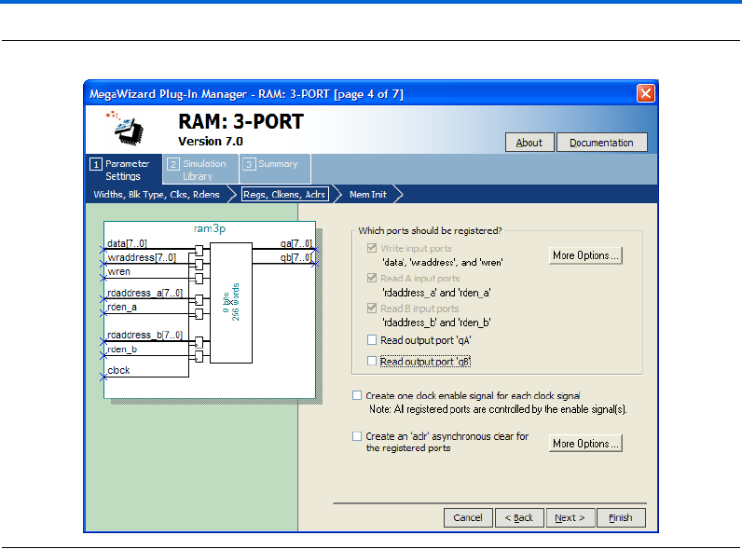Click the qb[7..0] output label
Viewport: 742px width, 549px height.
pyautogui.click(x=295, y=257)
